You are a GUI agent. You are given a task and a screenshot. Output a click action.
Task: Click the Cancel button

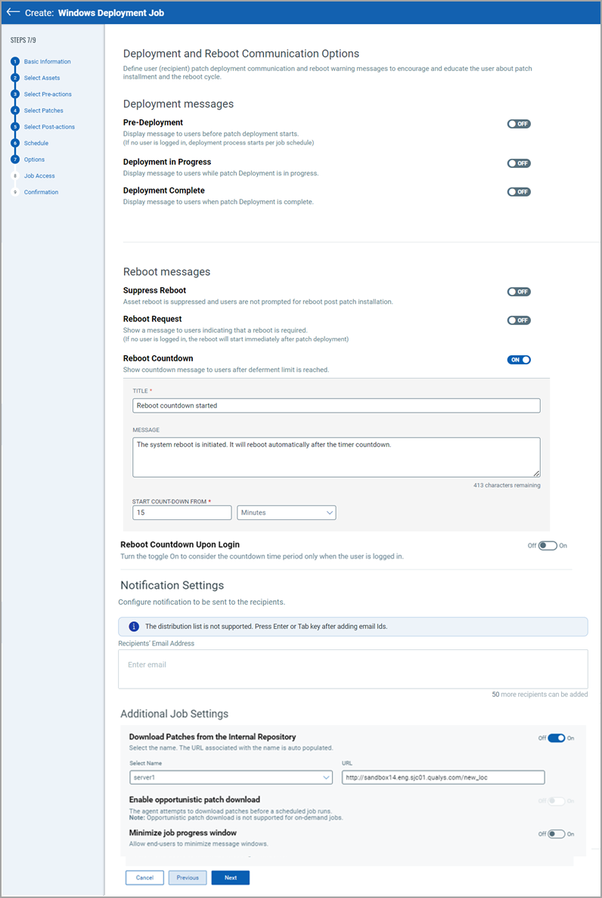tap(145, 878)
